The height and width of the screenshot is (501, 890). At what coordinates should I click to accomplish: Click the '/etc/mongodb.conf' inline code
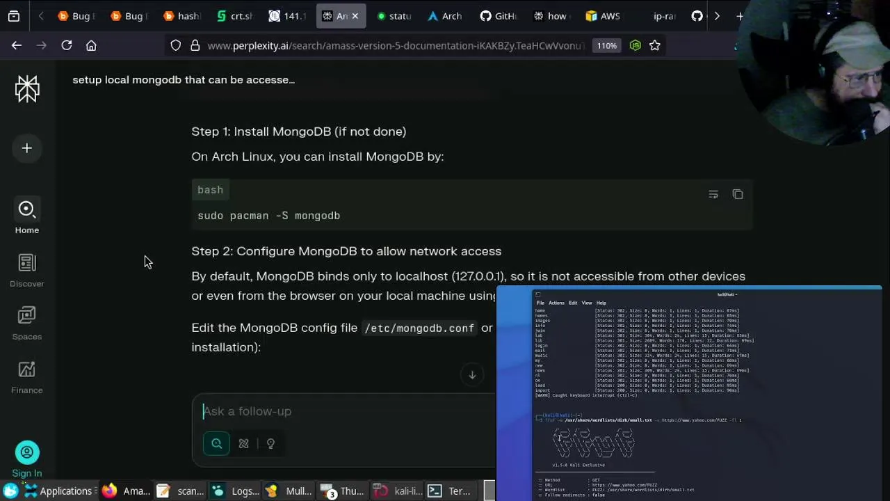click(419, 328)
